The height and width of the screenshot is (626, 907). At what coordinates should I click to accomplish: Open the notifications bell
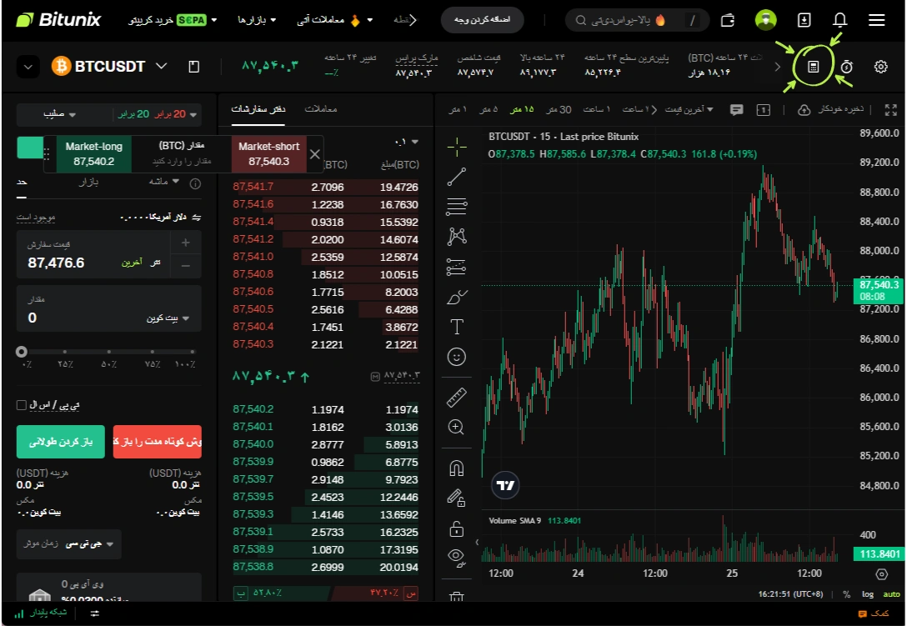tap(839, 20)
